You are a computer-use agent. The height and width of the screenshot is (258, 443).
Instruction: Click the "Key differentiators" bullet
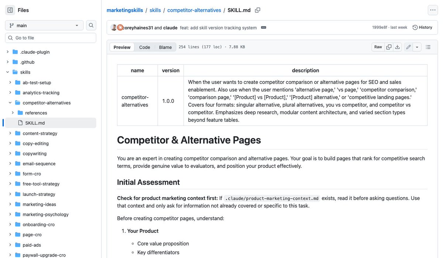coord(158,252)
